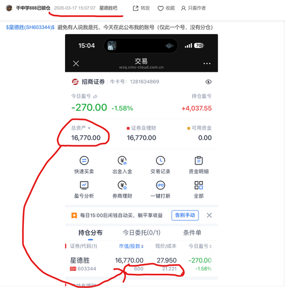Sort by the 市值/股数 column header
Viewport: 285px width, 288px height.
tap(131, 246)
